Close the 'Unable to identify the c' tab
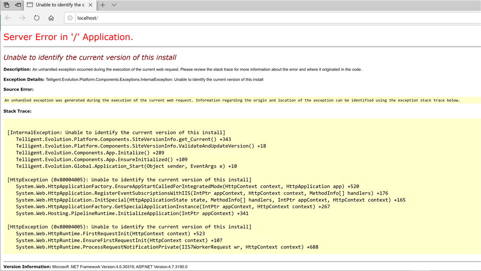This screenshot has height=271, width=481. pos(90,5)
